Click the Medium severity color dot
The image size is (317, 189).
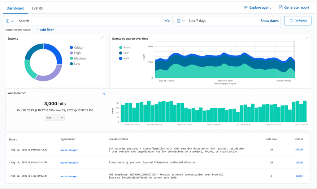point(72,58)
